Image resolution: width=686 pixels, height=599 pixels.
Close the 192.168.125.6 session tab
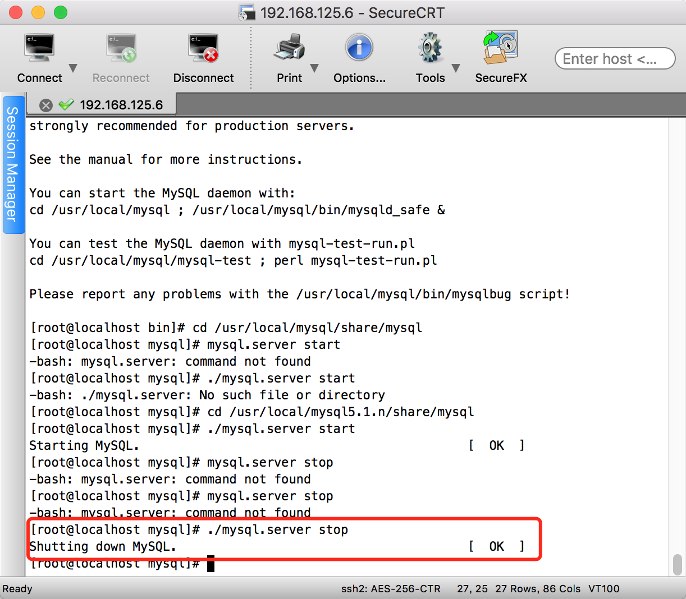(47, 105)
